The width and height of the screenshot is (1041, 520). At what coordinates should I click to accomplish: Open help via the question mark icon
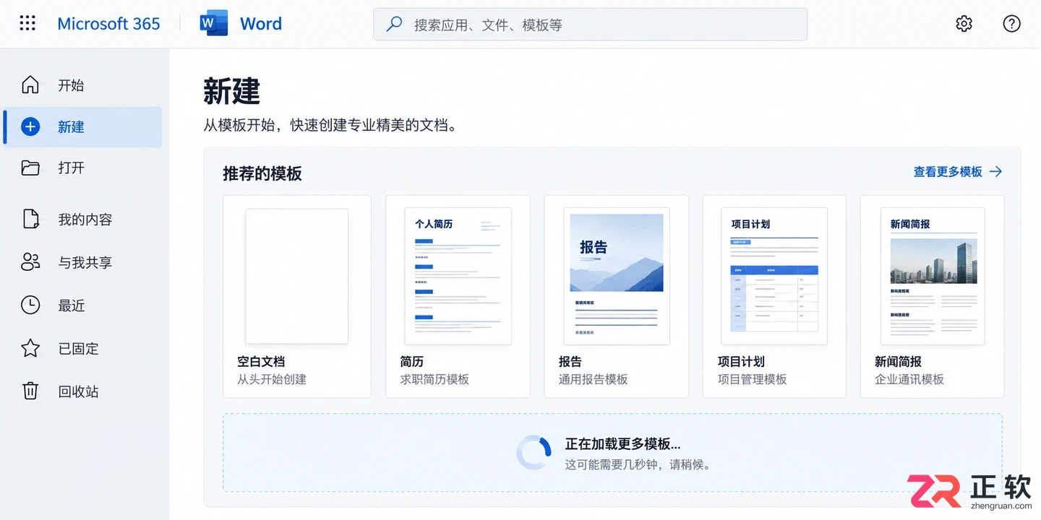[x=1011, y=24]
